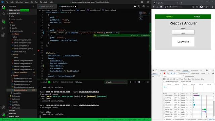The width and height of the screenshot is (215, 121).
Task: Click the source control diamond icon in editor toolbar
Action: point(135,6)
